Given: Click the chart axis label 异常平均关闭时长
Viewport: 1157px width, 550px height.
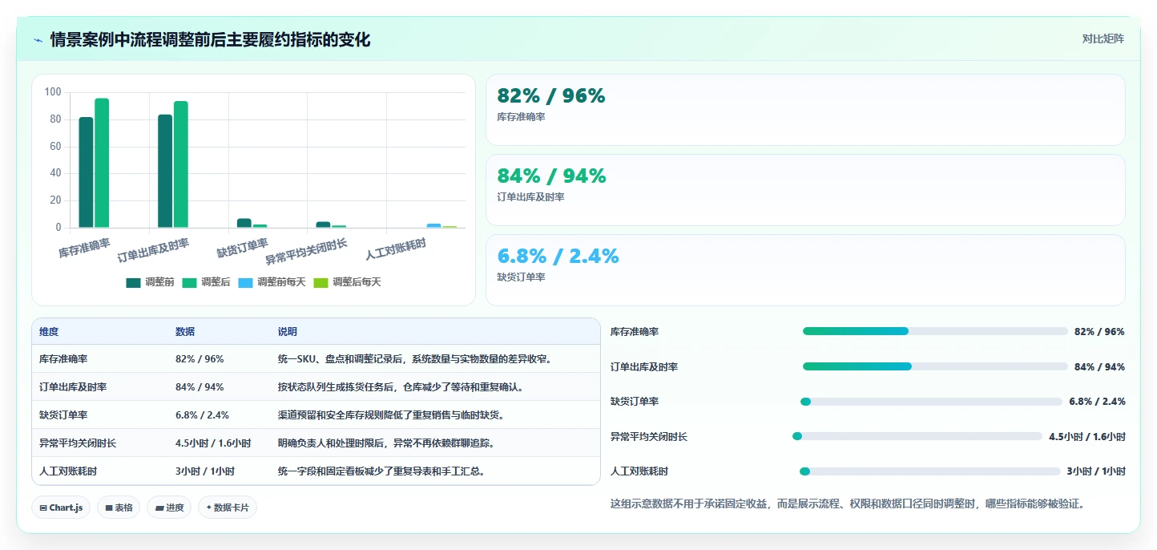Looking at the screenshot, I should point(306,252).
